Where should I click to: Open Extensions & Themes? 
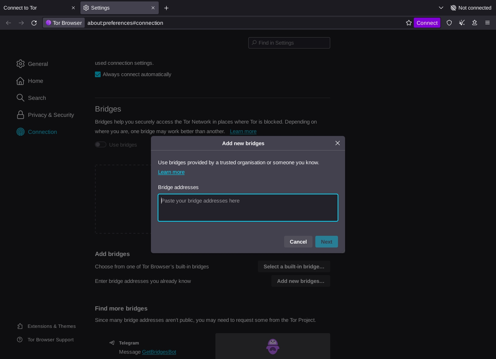coord(46,326)
